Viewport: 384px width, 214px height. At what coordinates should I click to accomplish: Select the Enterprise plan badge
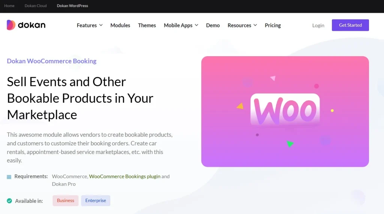96,201
